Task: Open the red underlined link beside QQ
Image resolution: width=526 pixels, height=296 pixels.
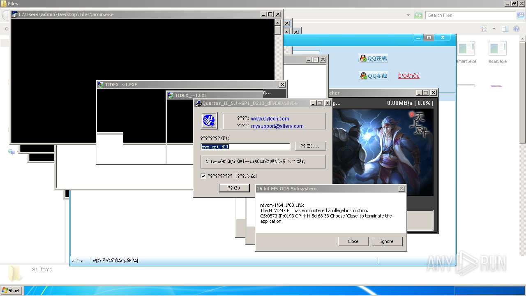Action: [x=409, y=76]
